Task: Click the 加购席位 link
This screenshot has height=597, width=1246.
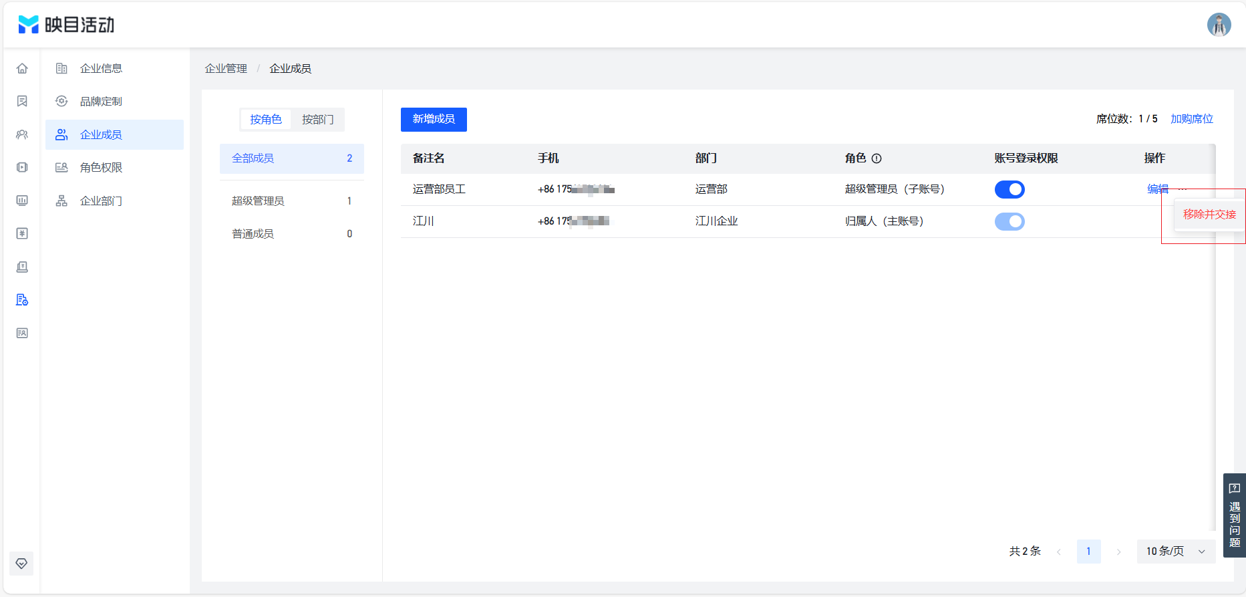Action: click(x=1192, y=118)
